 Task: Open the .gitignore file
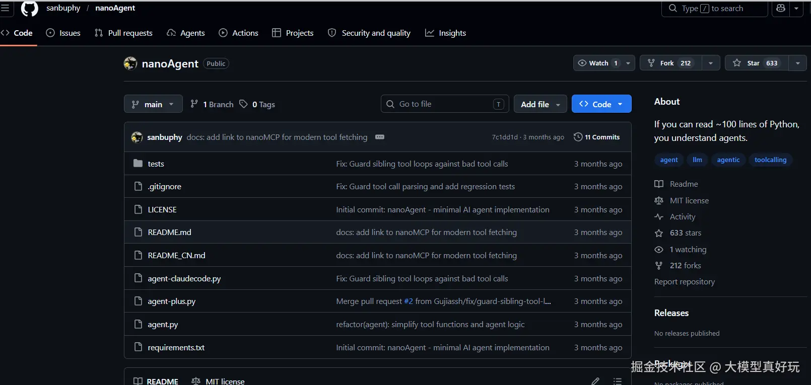164,186
